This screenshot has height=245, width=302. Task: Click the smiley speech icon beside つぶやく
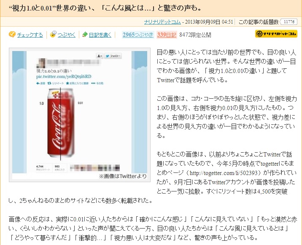[x=53, y=34]
